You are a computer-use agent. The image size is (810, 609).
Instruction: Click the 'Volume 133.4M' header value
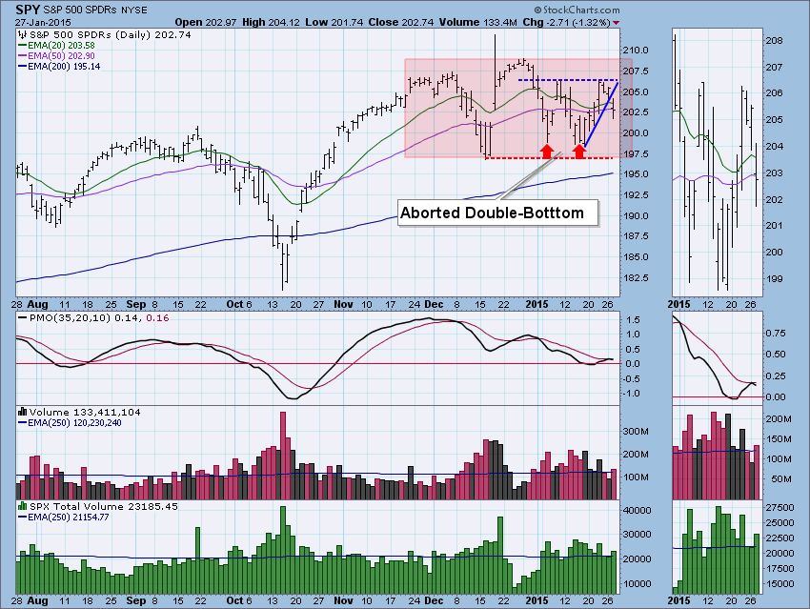[477, 22]
